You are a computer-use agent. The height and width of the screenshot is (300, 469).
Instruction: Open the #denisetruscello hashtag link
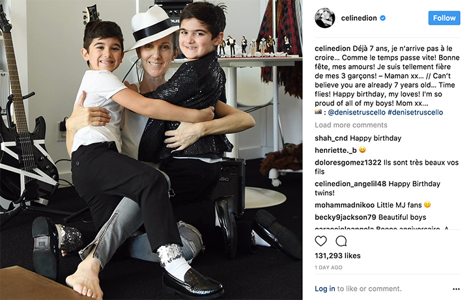click(x=415, y=113)
